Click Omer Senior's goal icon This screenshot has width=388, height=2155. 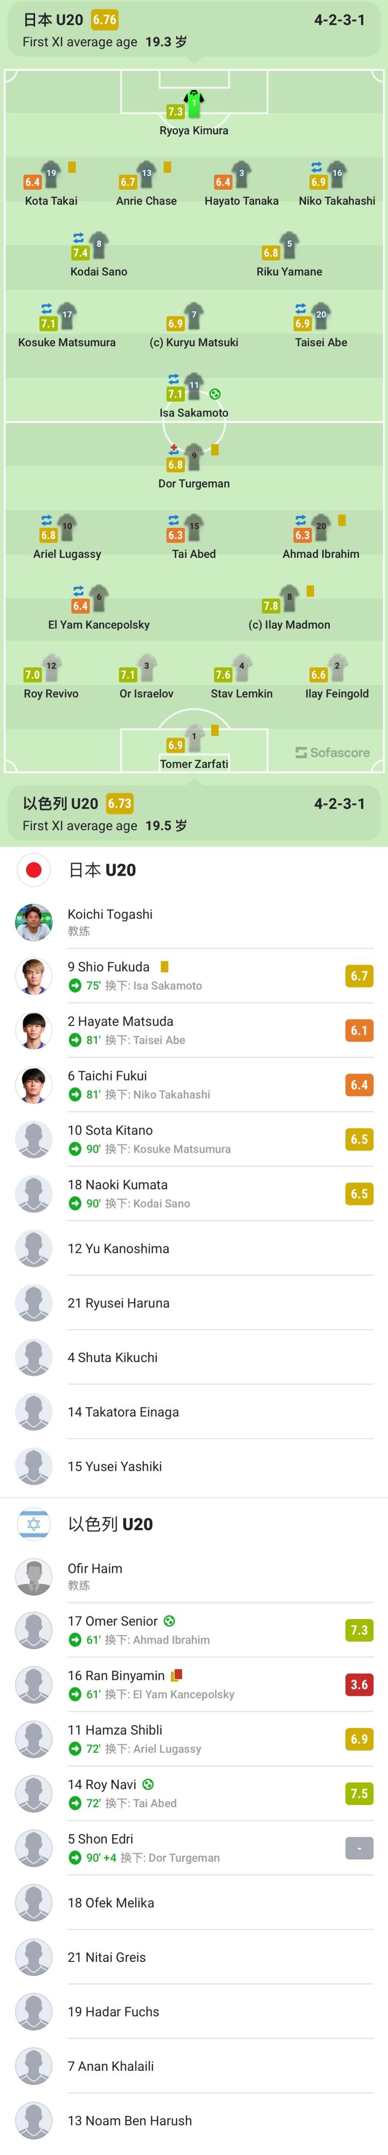point(170,1621)
